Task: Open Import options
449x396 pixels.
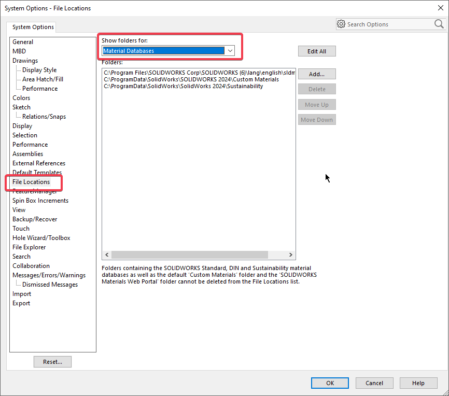Action: click(22, 294)
